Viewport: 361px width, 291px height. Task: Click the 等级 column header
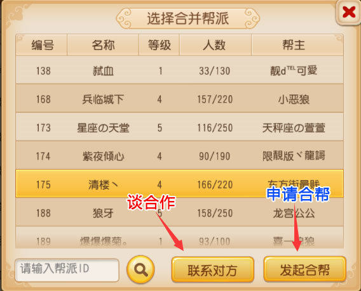(x=159, y=45)
